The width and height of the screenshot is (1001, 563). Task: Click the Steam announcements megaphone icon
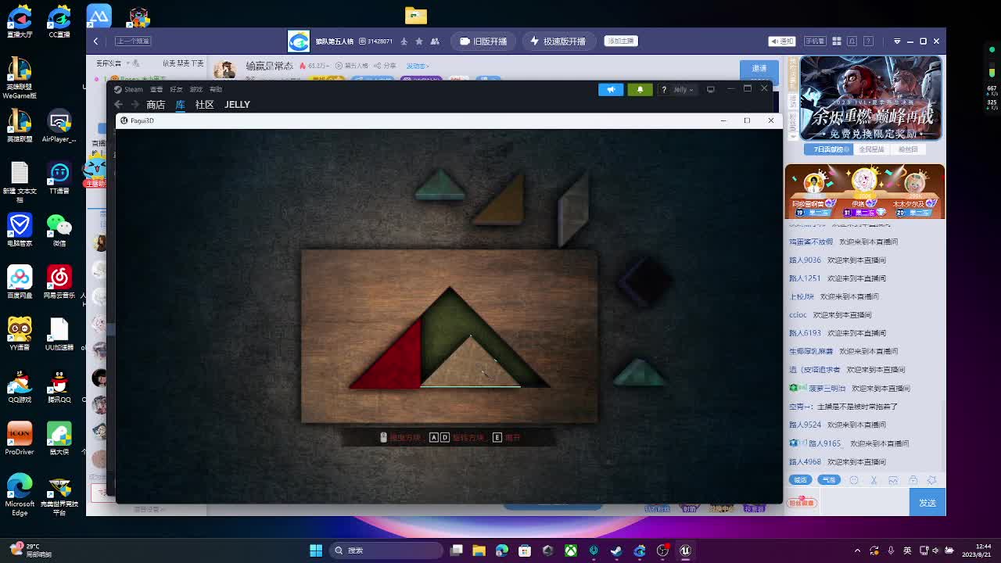pos(611,89)
